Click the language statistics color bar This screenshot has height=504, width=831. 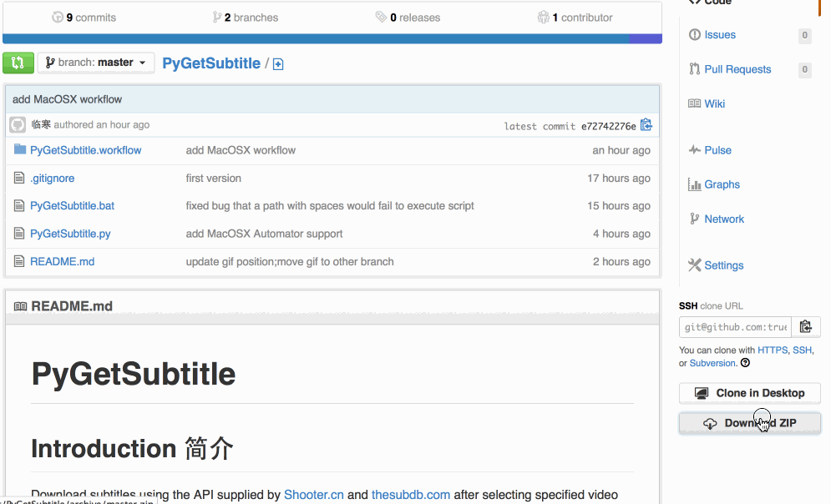[x=332, y=38]
